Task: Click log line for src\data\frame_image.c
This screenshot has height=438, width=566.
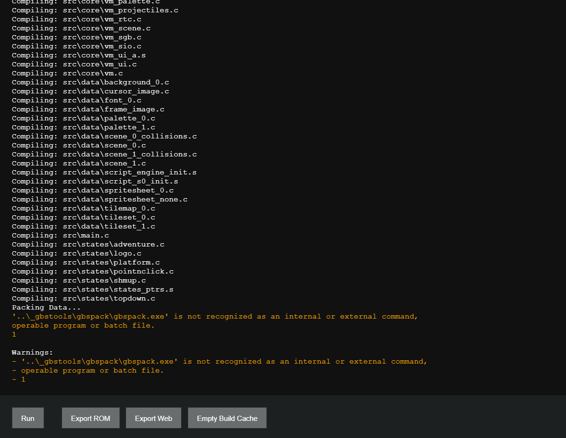Action: [x=88, y=109]
